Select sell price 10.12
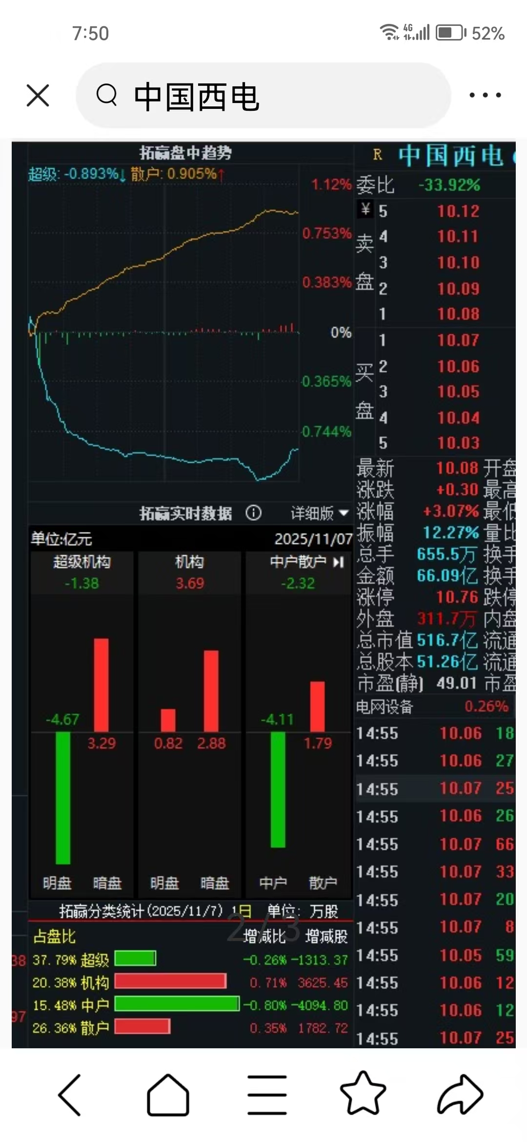 tap(458, 211)
